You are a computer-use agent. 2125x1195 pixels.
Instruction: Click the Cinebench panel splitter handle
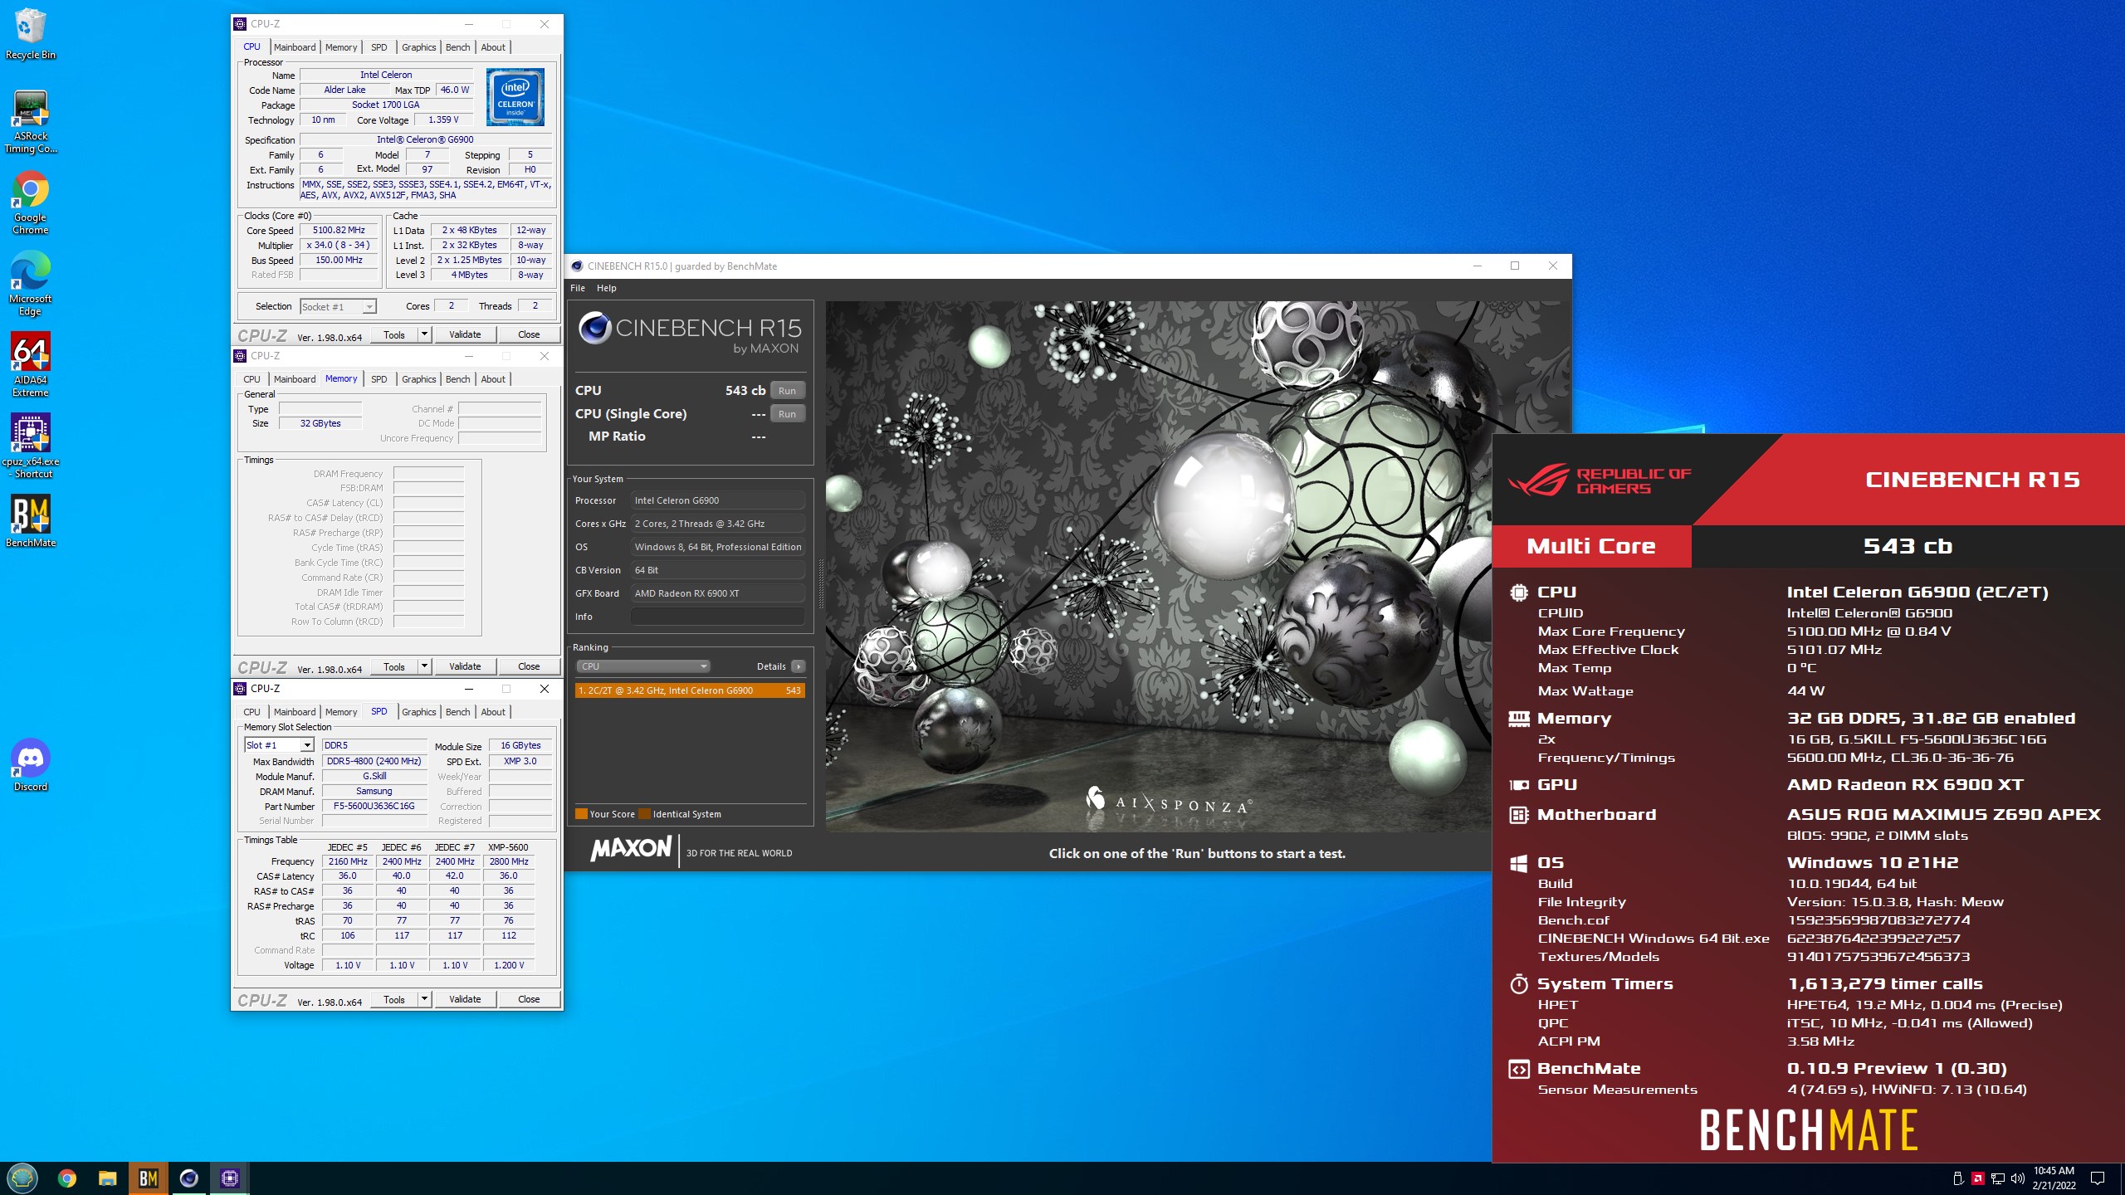[x=820, y=585]
